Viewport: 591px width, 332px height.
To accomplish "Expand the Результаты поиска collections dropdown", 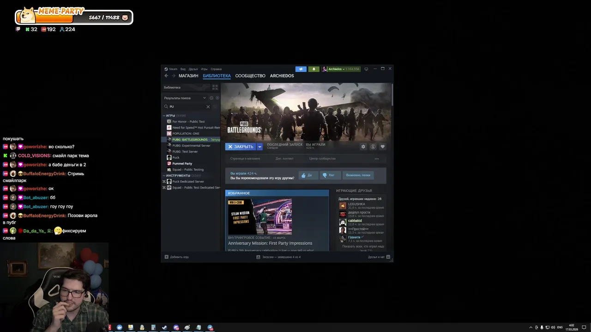I will [205, 98].
